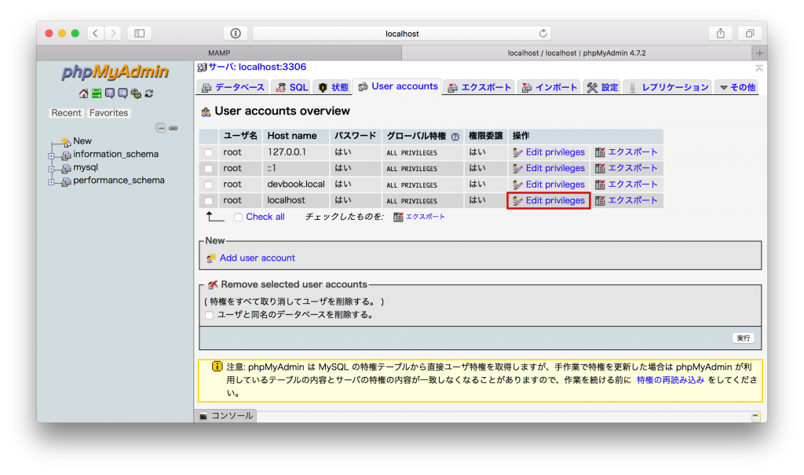
Task: Open the その他 dropdown menu
Action: [x=736, y=87]
